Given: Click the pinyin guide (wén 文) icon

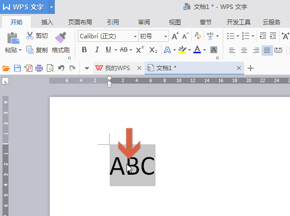Looking at the screenshot, I should click(x=210, y=36).
